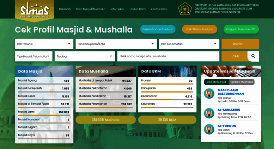The image size is (274, 149).
Task: Click the Kelurahan count 23.297
Action: [188, 104]
